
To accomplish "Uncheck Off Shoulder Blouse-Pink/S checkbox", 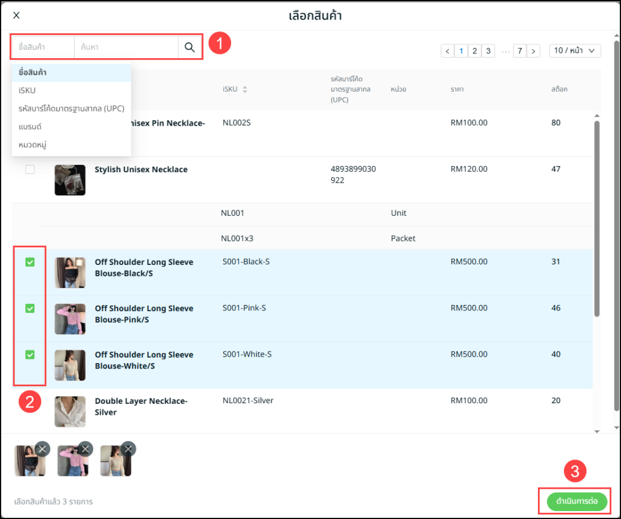I will pyautogui.click(x=30, y=309).
